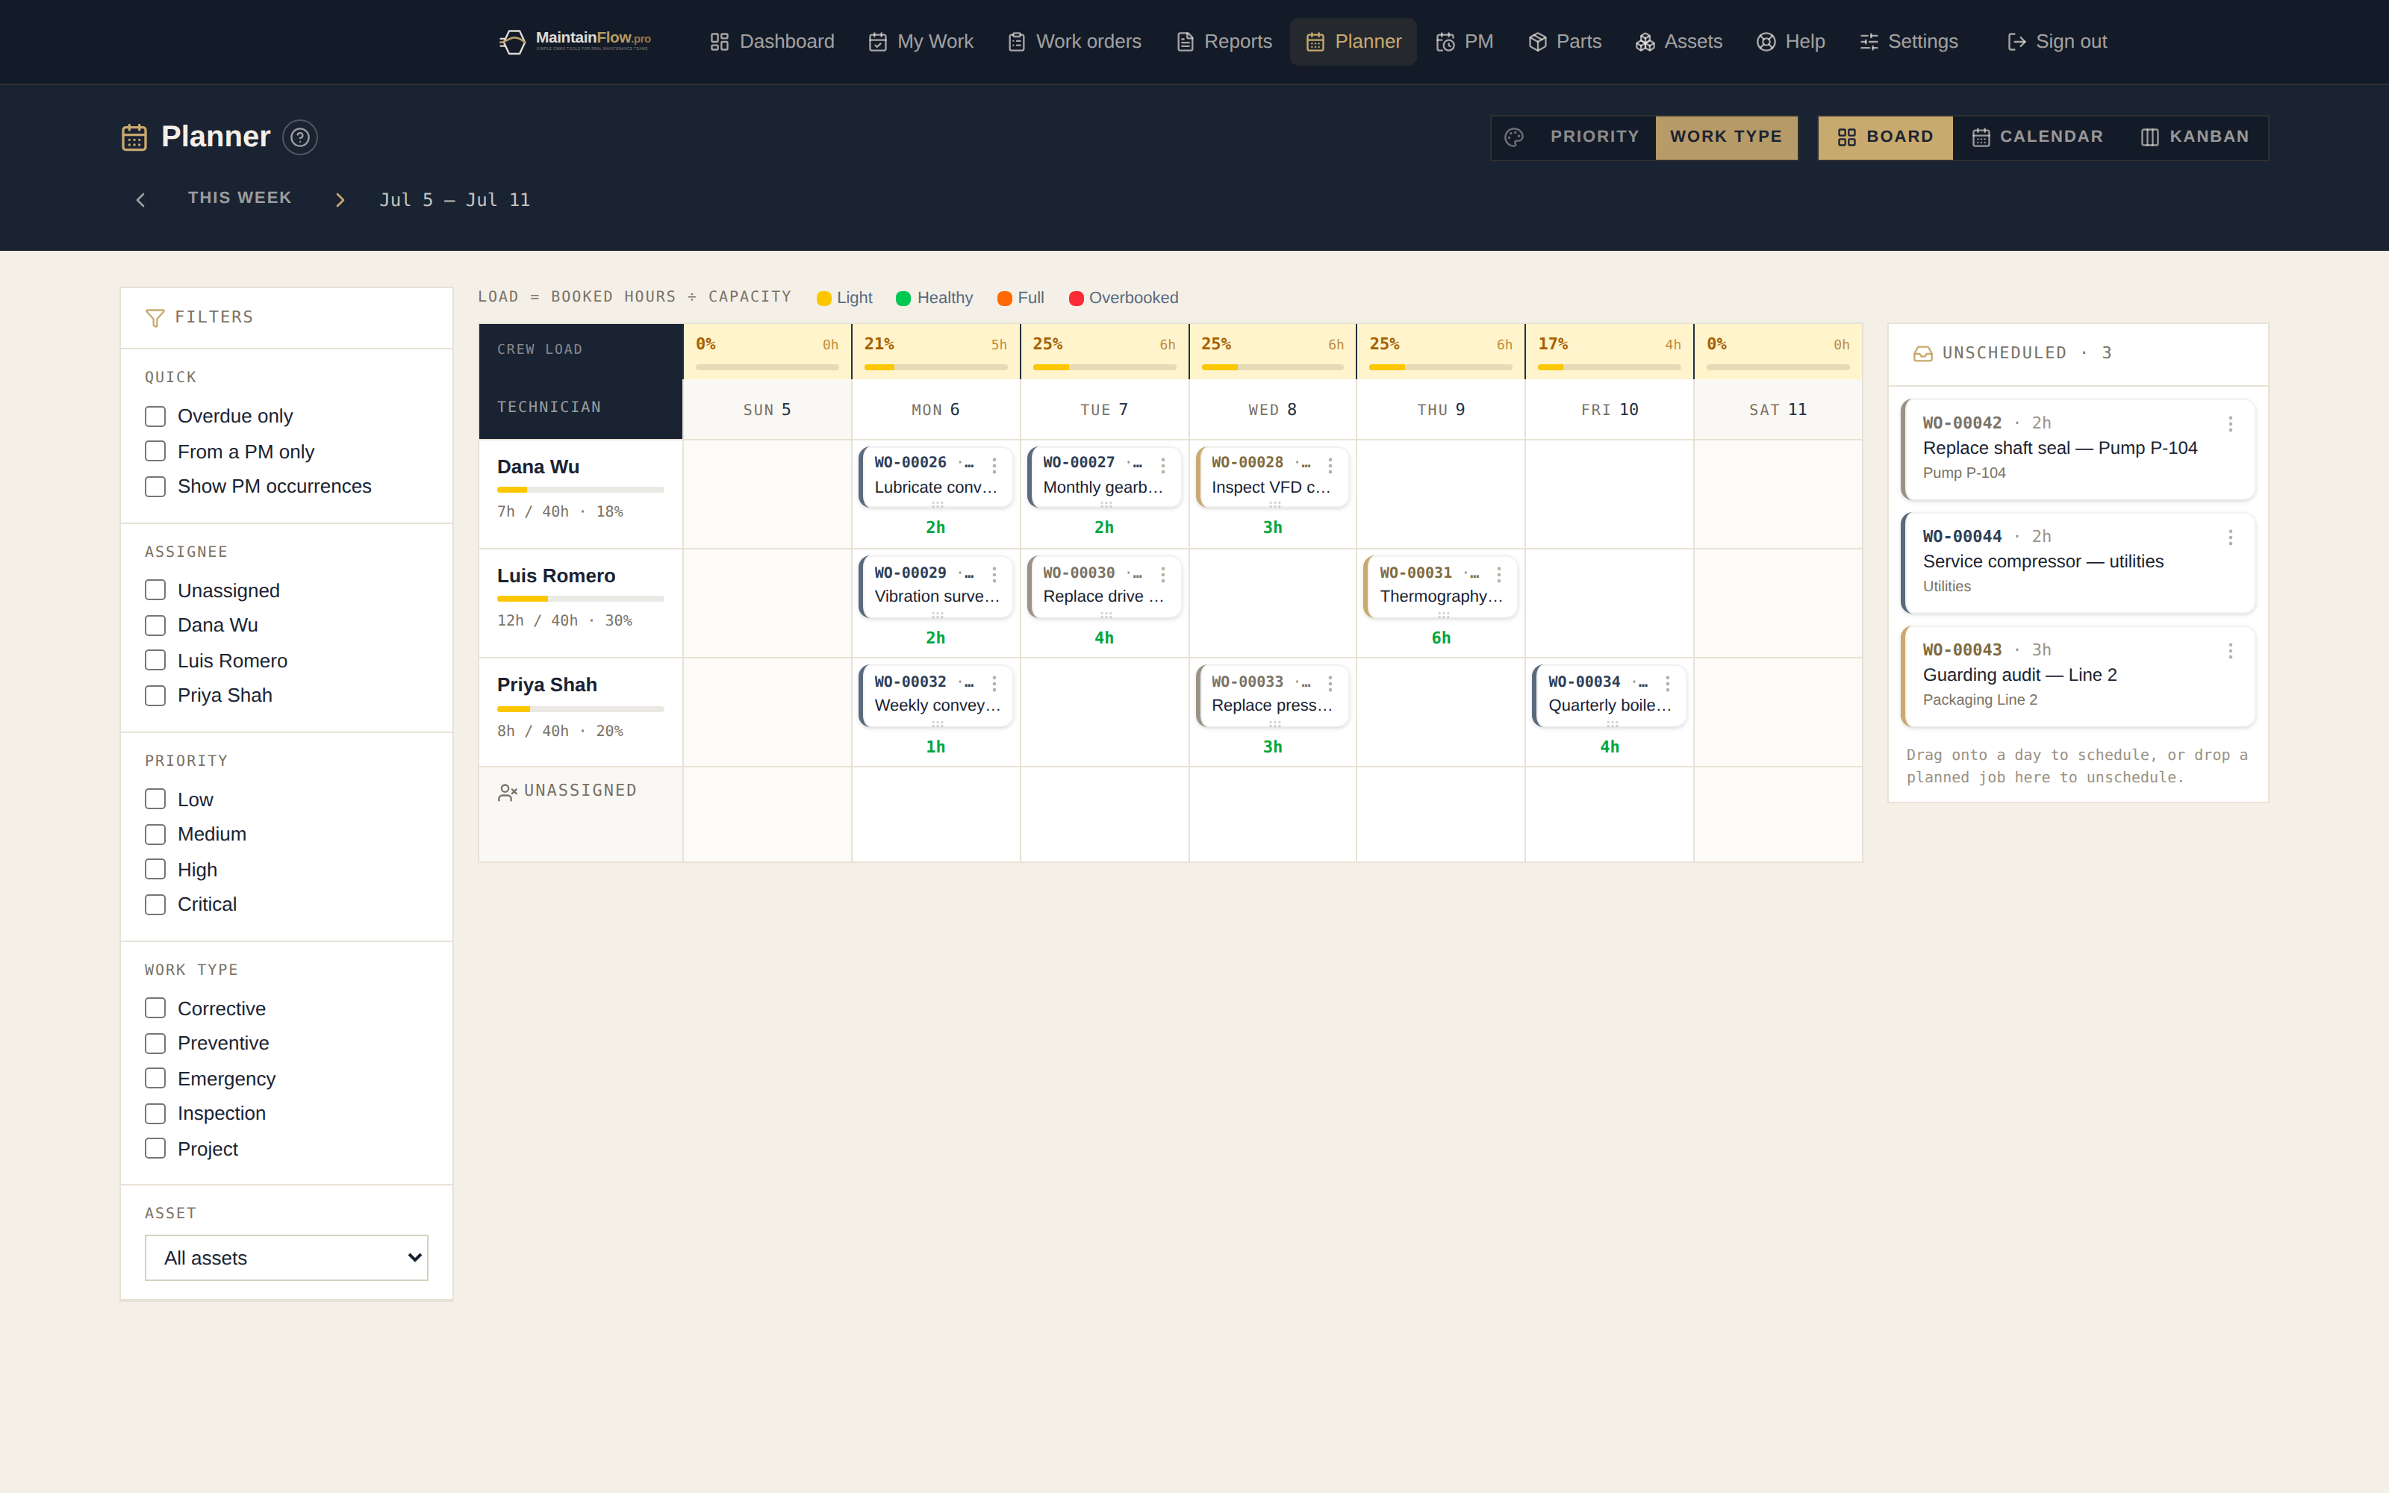Image resolution: width=2389 pixels, height=1493 pixels.
Task: Switch to Kanban view
Action: pos(2195,137)
